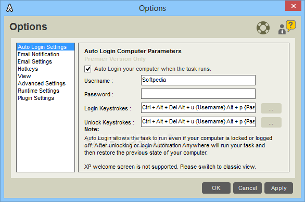The width and height of the screenshot is (305, 202).
Task: Click the lifebuoy help icon
Action: tap(263, 28)
